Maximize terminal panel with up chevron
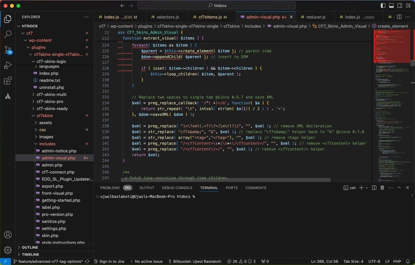The image size is (415, 265). (x=399, y=188)
